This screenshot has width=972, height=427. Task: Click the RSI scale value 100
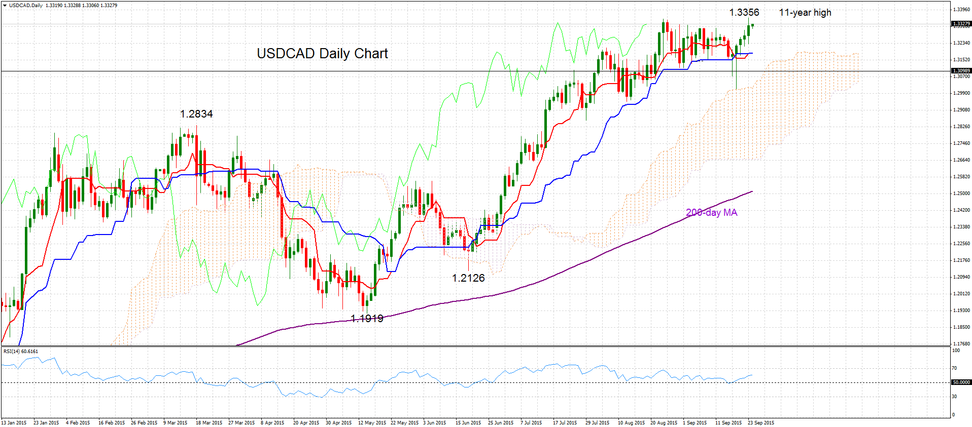[x=956, y=351]
